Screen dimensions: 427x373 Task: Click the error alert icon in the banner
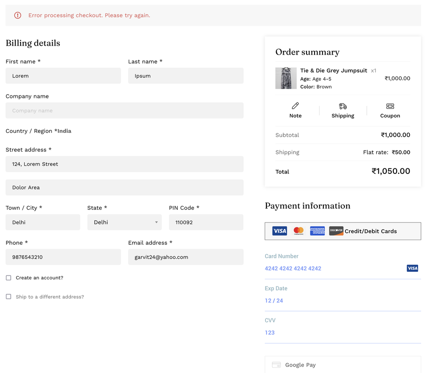(x=18, y=15)
